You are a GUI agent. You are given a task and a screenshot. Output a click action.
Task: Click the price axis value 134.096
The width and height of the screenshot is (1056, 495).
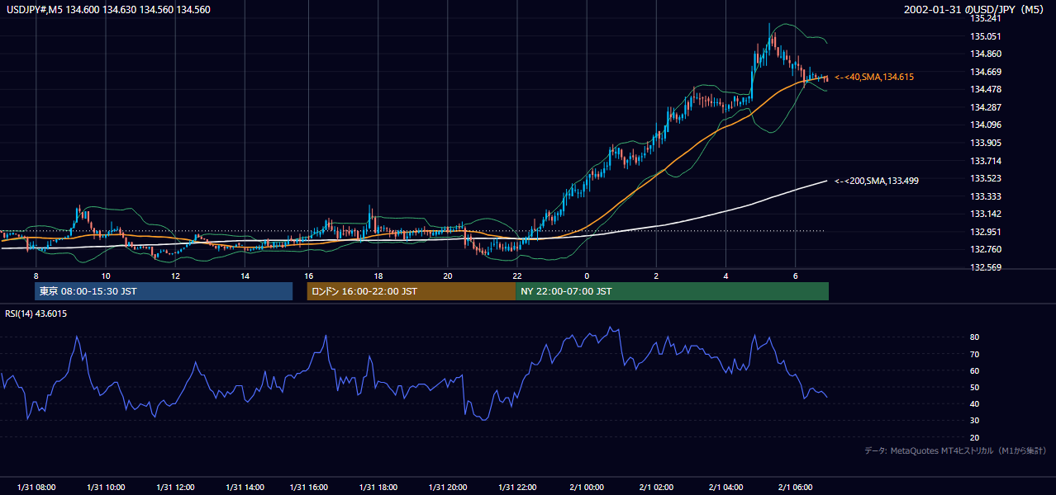click(985, 125)
